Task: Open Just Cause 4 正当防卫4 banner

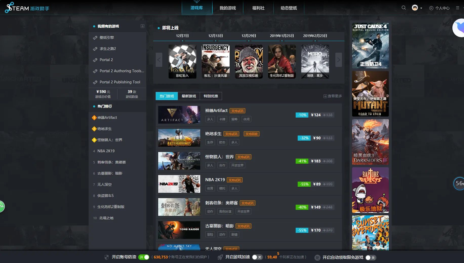Action: coord(370,46)
